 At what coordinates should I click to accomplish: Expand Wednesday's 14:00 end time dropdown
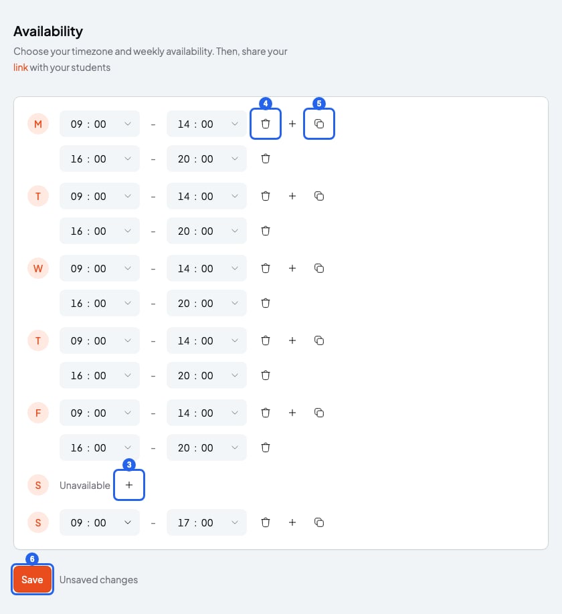[206, 268]
